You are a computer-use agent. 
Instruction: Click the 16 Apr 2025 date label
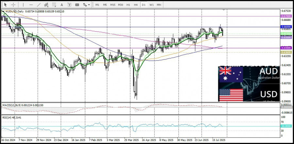pos(149,140)
